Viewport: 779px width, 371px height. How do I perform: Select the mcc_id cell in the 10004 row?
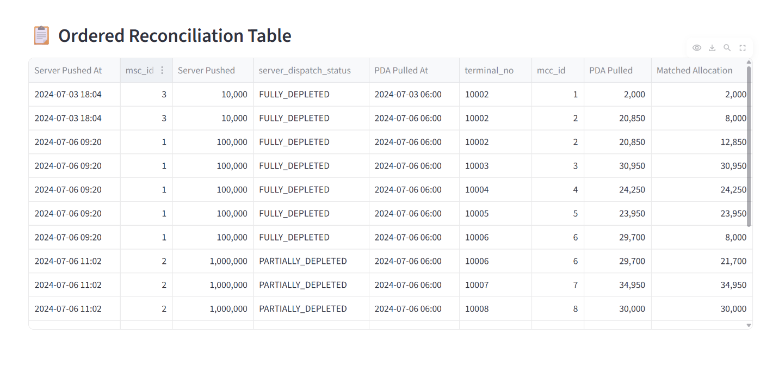coord(558,189)
